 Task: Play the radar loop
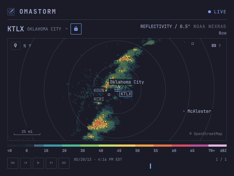38,163
